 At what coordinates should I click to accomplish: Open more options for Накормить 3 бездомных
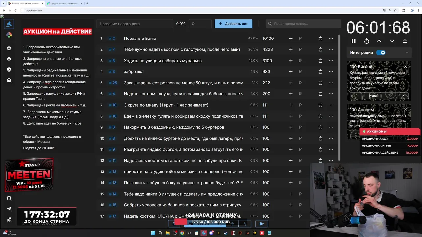click(x=331, y=127)
